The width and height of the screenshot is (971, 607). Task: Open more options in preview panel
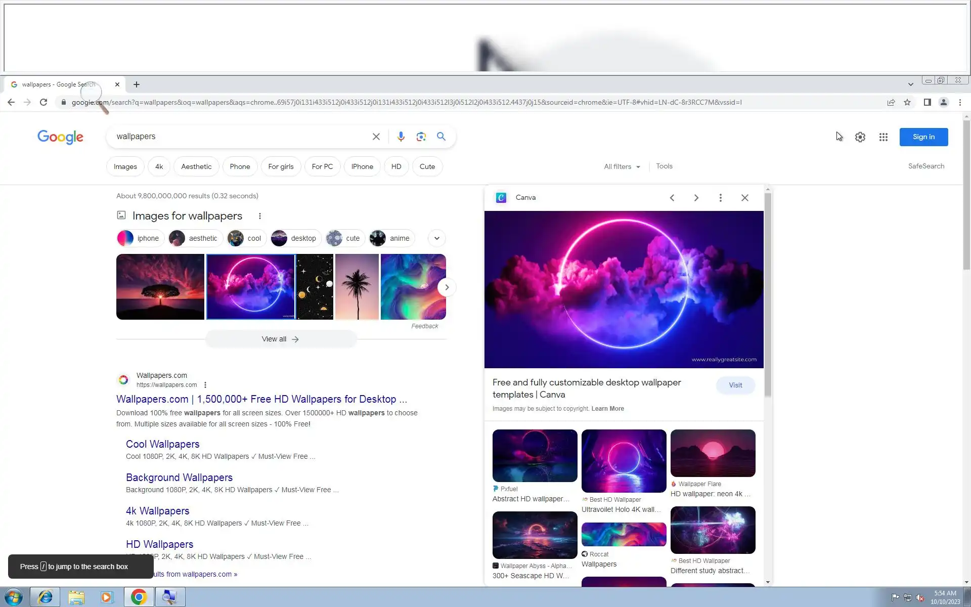coord(720,198)
